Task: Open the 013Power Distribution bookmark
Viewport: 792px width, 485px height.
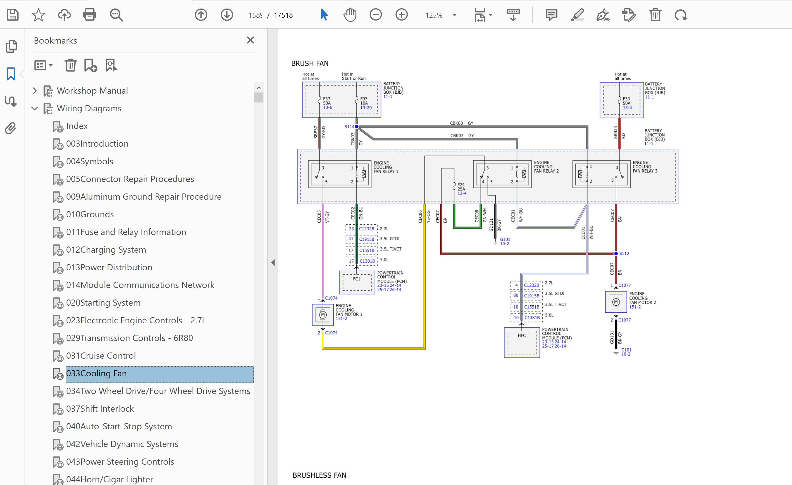Action: pyautogui.click(x=109, y=267)
